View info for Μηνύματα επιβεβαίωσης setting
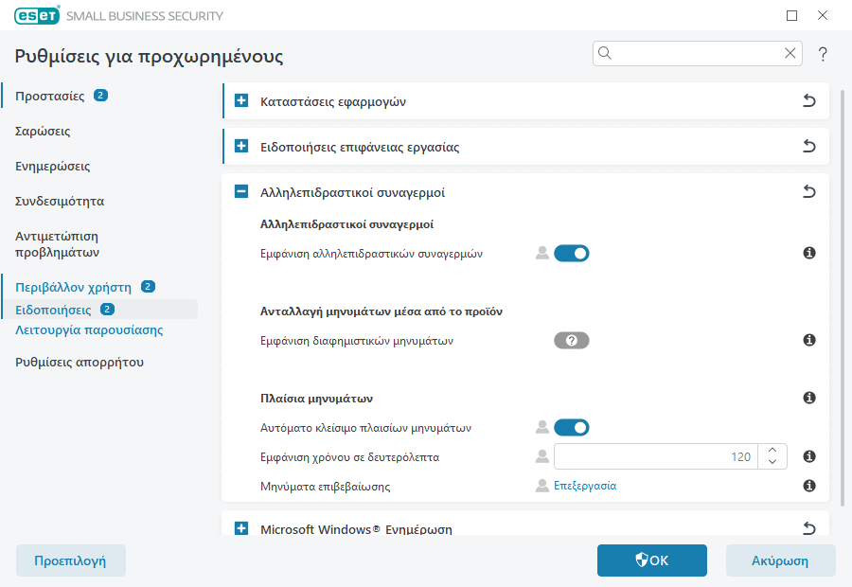The width and height of the screenshot is (852, 587). pos(809,486)
